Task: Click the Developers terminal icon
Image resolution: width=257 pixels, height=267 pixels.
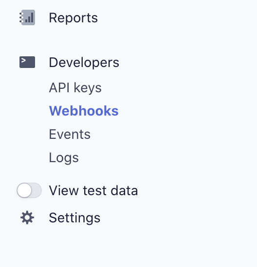Action: [27, 62]
